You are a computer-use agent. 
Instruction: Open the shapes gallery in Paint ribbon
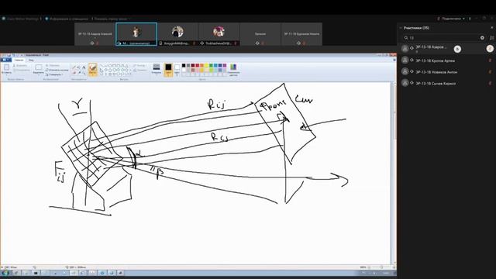pyautogui.click(x=115, y=70)
